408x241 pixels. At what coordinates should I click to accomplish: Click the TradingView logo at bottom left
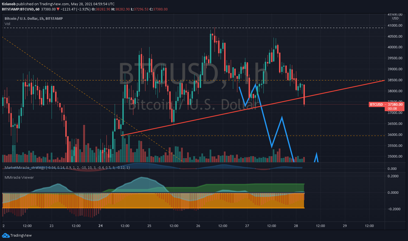(17, 235)
